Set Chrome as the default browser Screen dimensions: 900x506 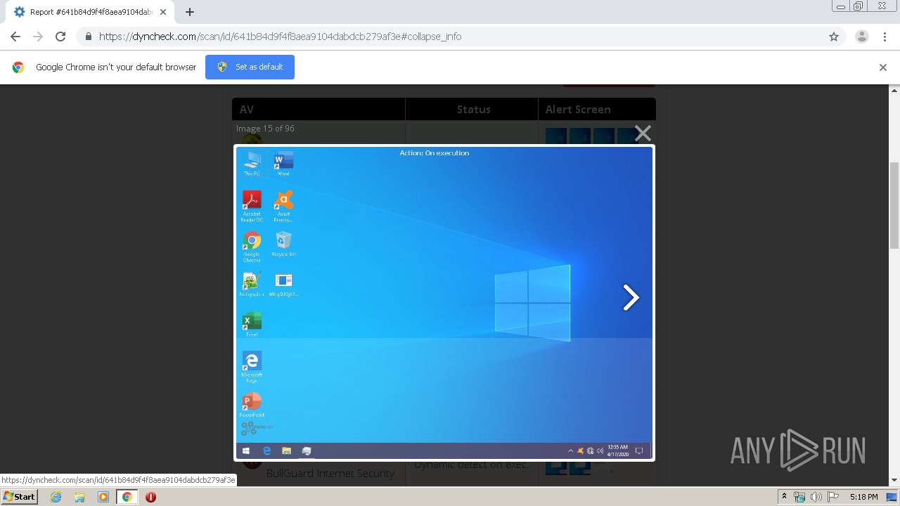pos(250,67)
